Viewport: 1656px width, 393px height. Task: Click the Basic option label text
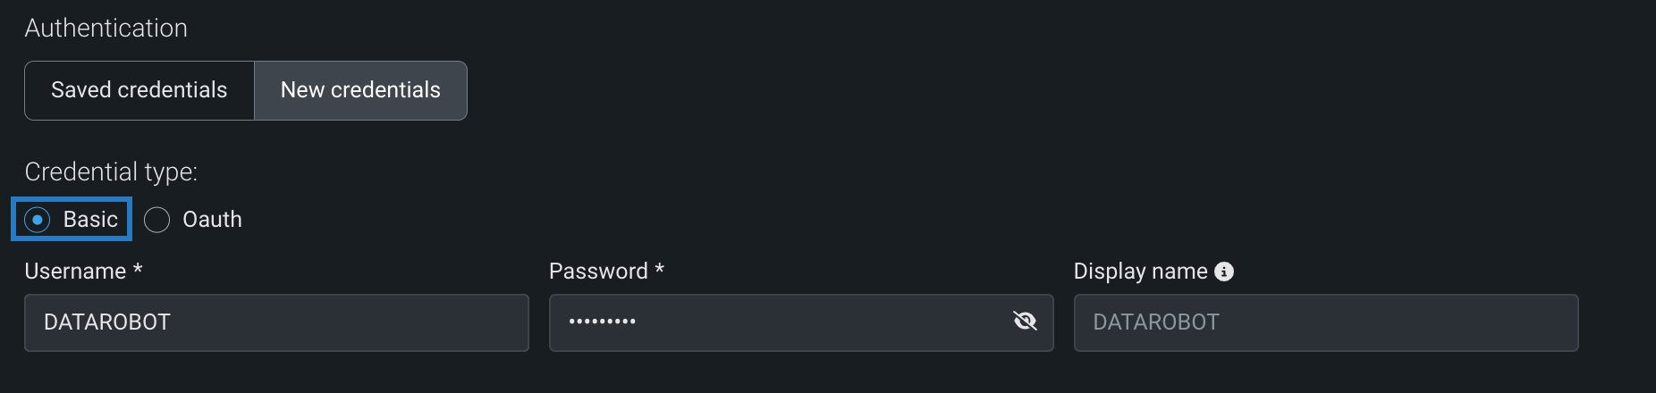[90, 220]
